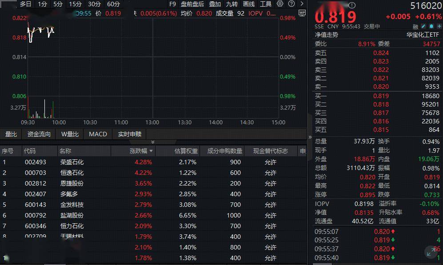Screen dimensions: 443x265
Task: Click 买一 bid price 0.819
Action: tap(381, 96)
